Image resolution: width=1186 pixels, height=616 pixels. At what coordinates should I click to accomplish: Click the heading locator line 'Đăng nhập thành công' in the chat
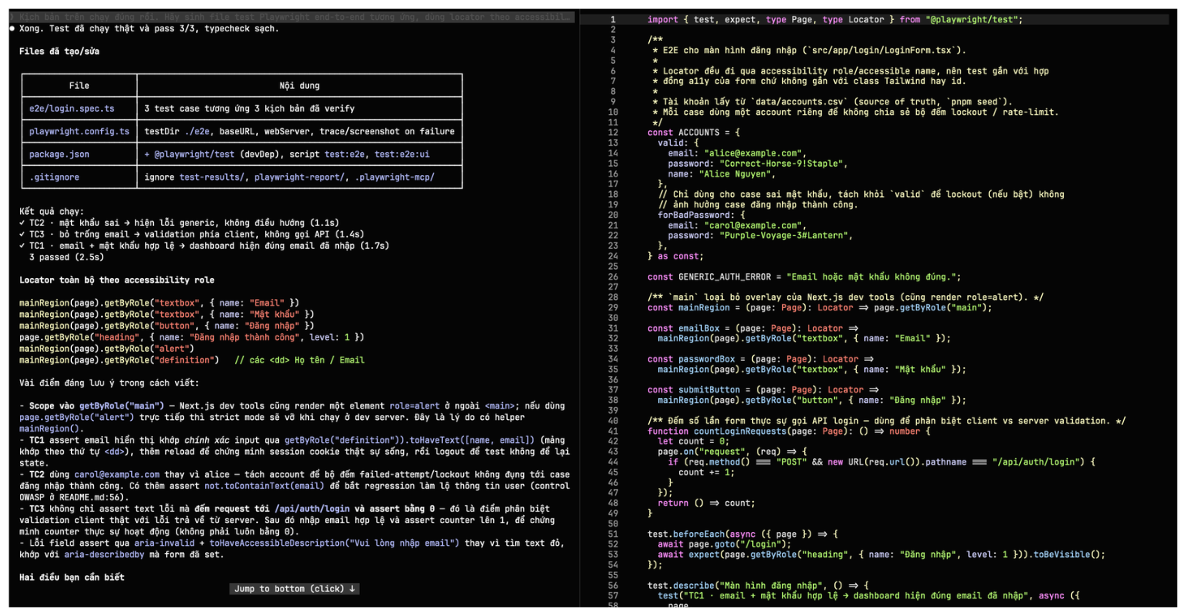[192, 337]
